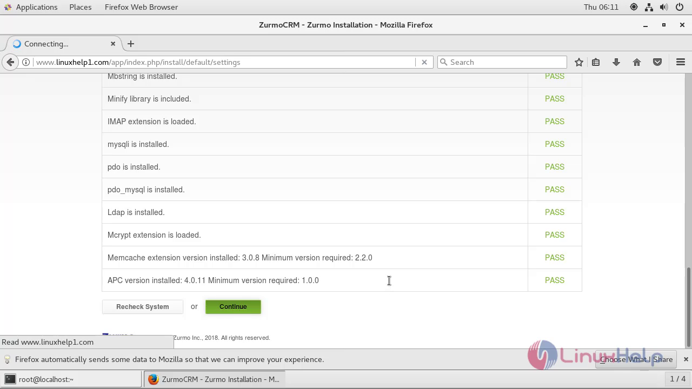Click text 'Mcrypt extension is loaded.'
Image resolution: width=692 pixels, height=389 pixels.
154,235
